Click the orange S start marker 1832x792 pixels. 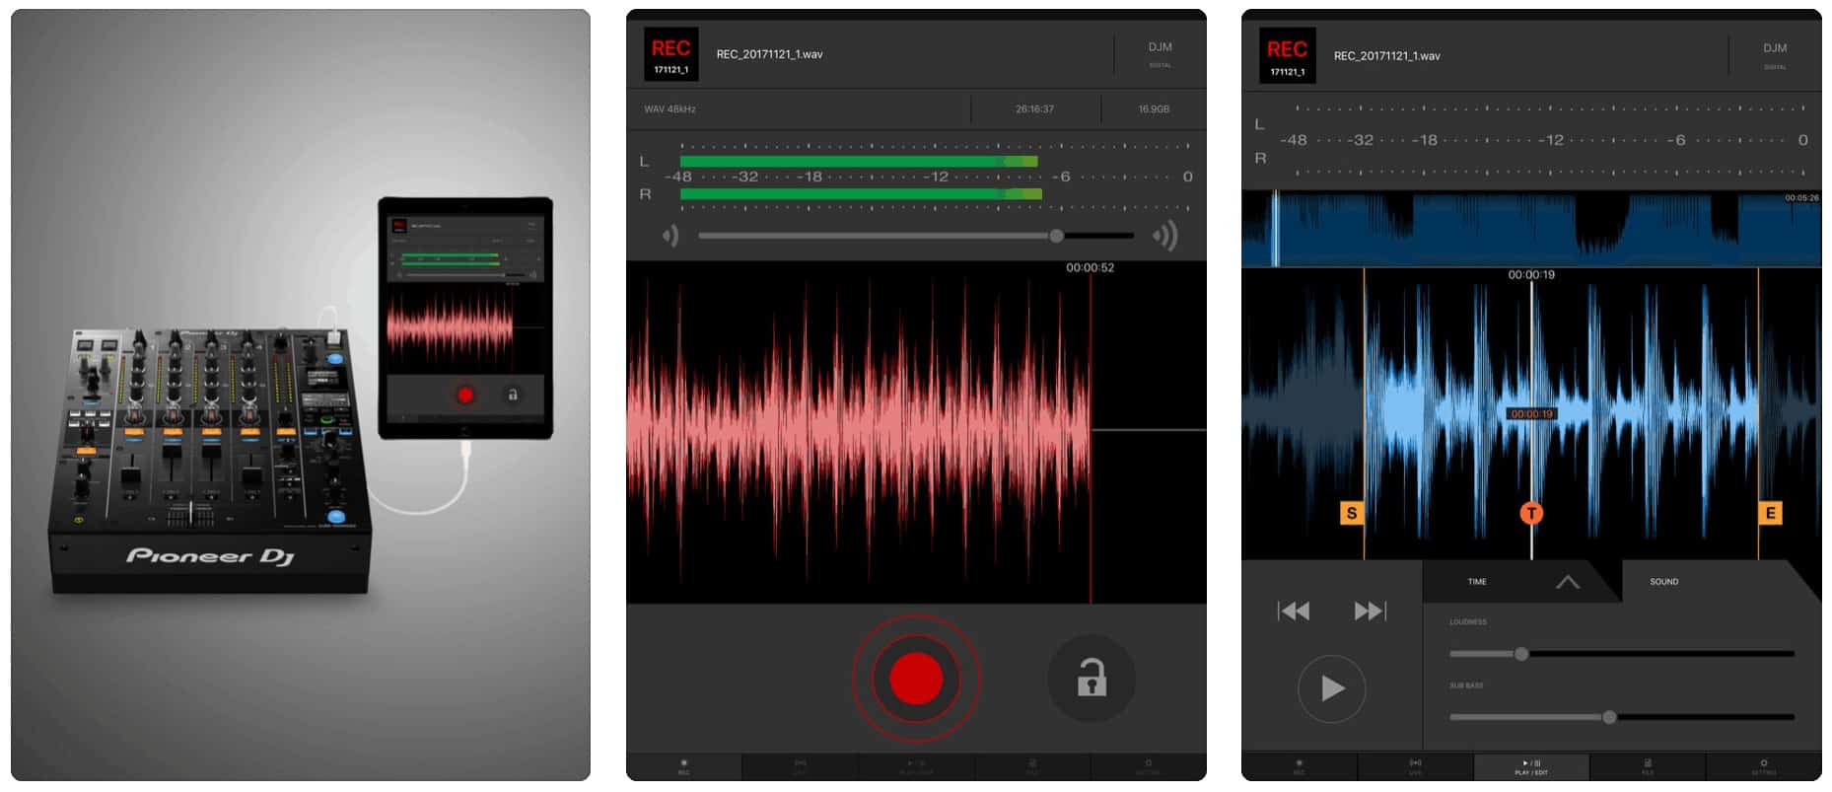pyautogui.click(x=1351, y=513)
